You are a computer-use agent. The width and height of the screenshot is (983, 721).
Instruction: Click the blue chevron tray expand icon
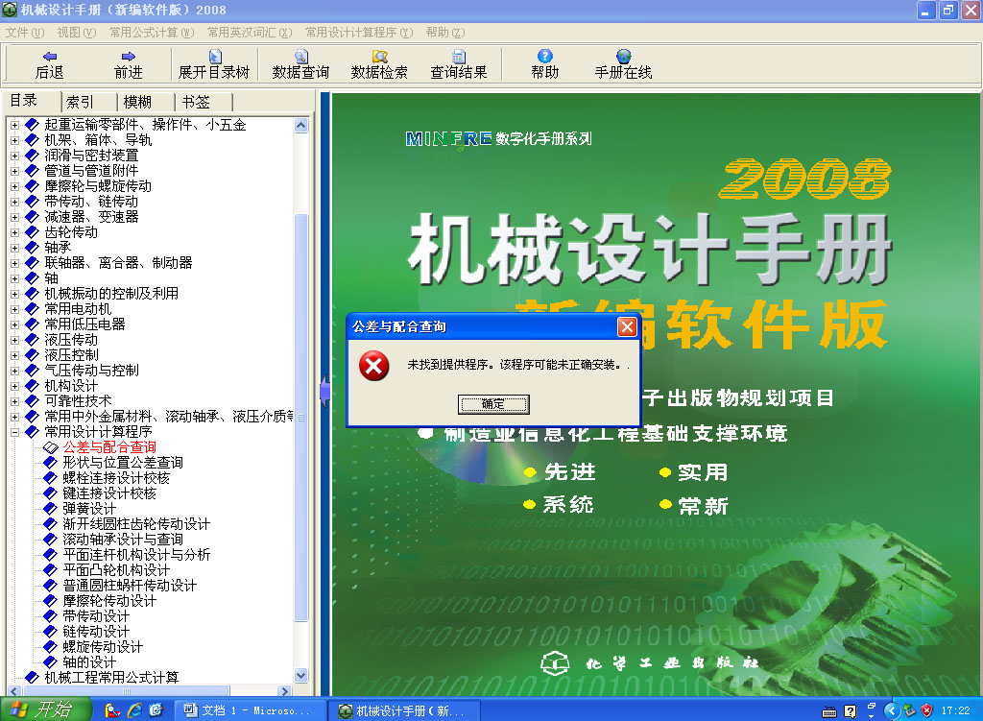pos(892,710)
